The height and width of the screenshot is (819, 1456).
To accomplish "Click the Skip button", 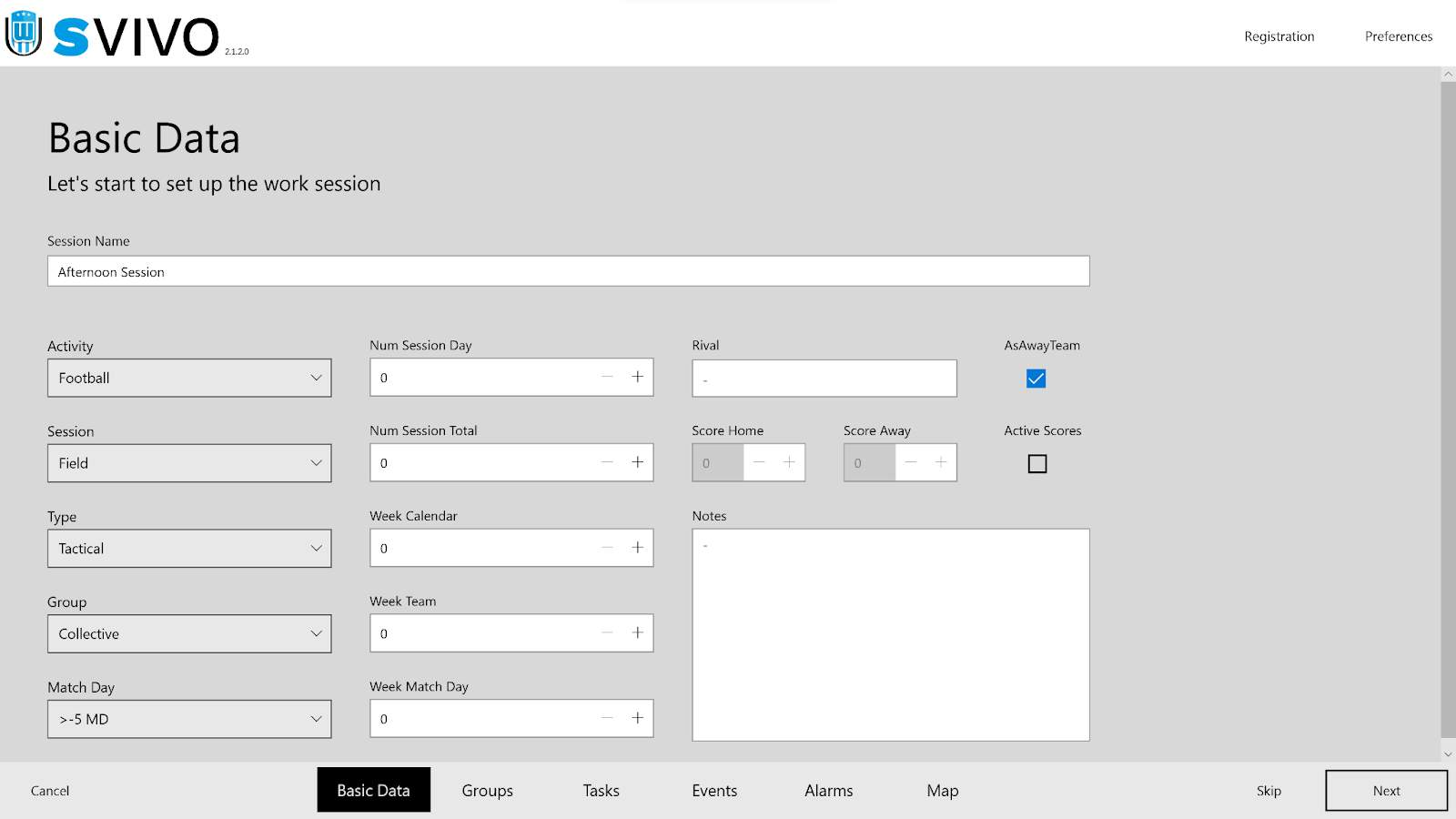I will [1269, 791].
